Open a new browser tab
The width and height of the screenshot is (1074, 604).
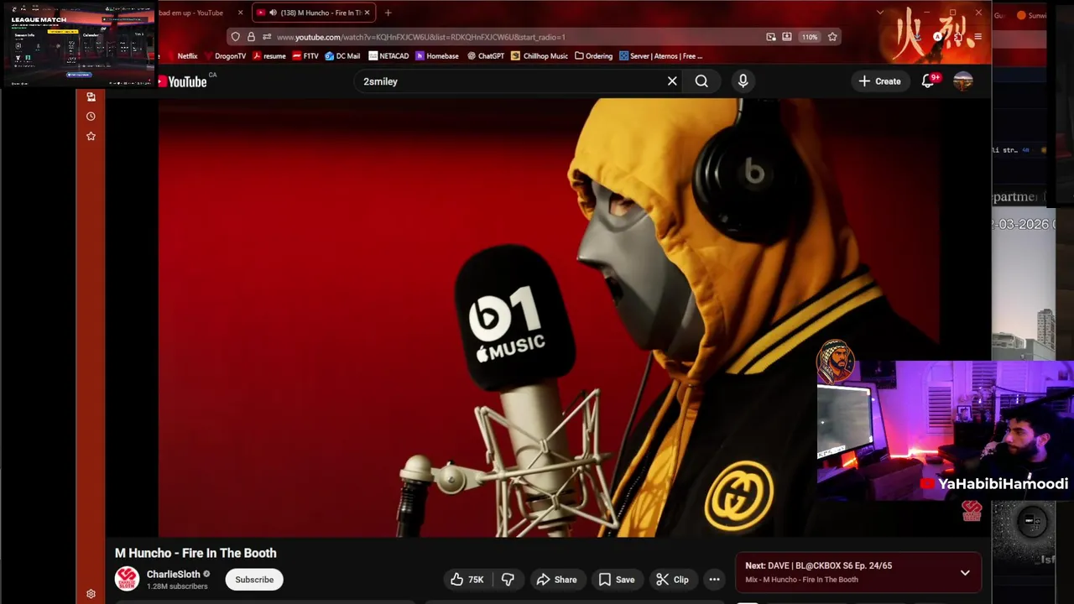[x=388, y=13]
